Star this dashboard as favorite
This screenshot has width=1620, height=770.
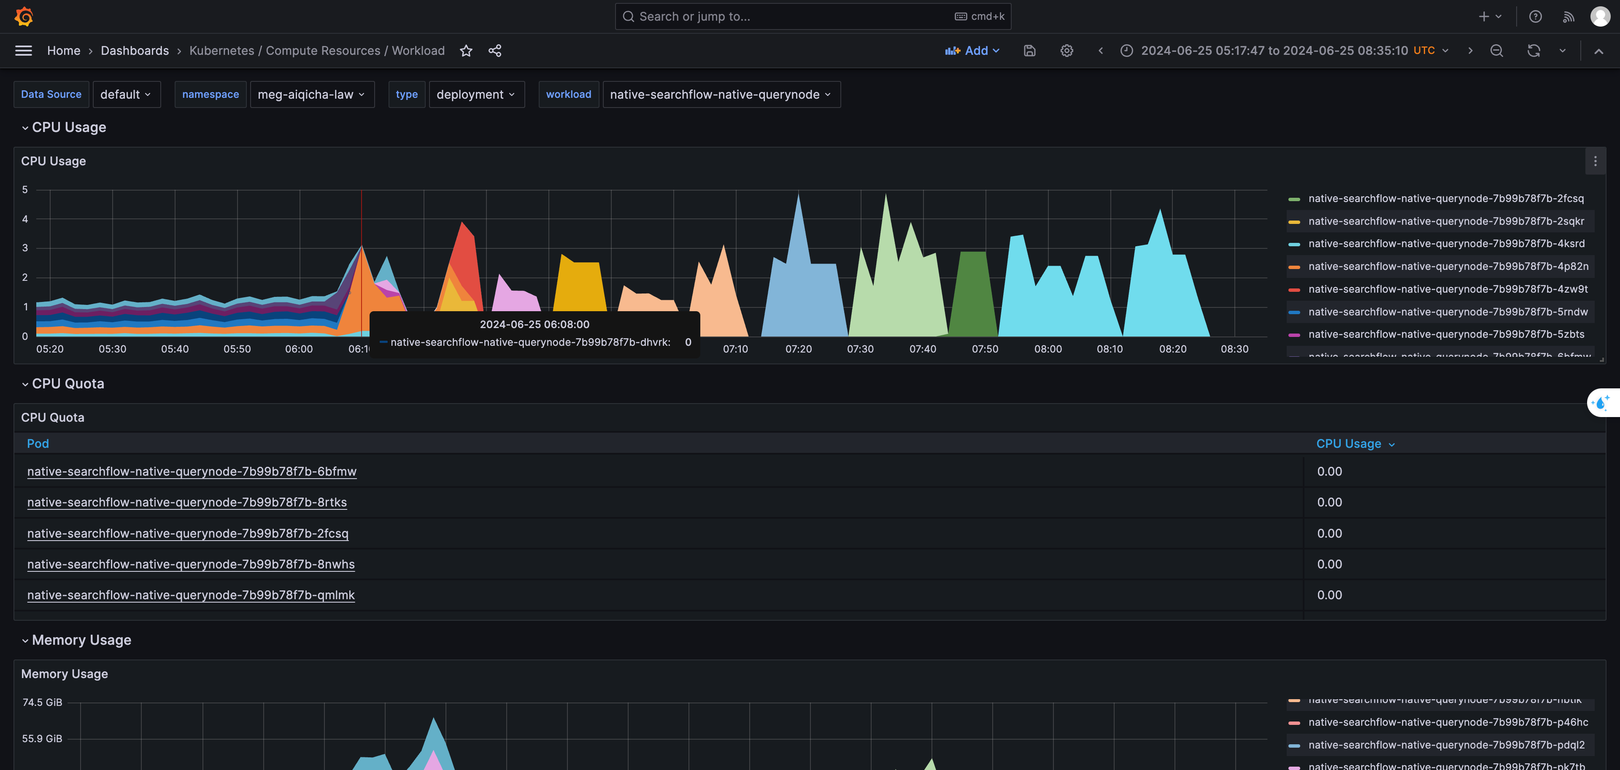(x=465, y=50)
